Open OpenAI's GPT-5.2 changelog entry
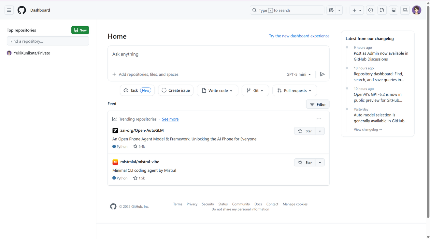The height and width of the screenshot is (239, 430). coord(378,97)
